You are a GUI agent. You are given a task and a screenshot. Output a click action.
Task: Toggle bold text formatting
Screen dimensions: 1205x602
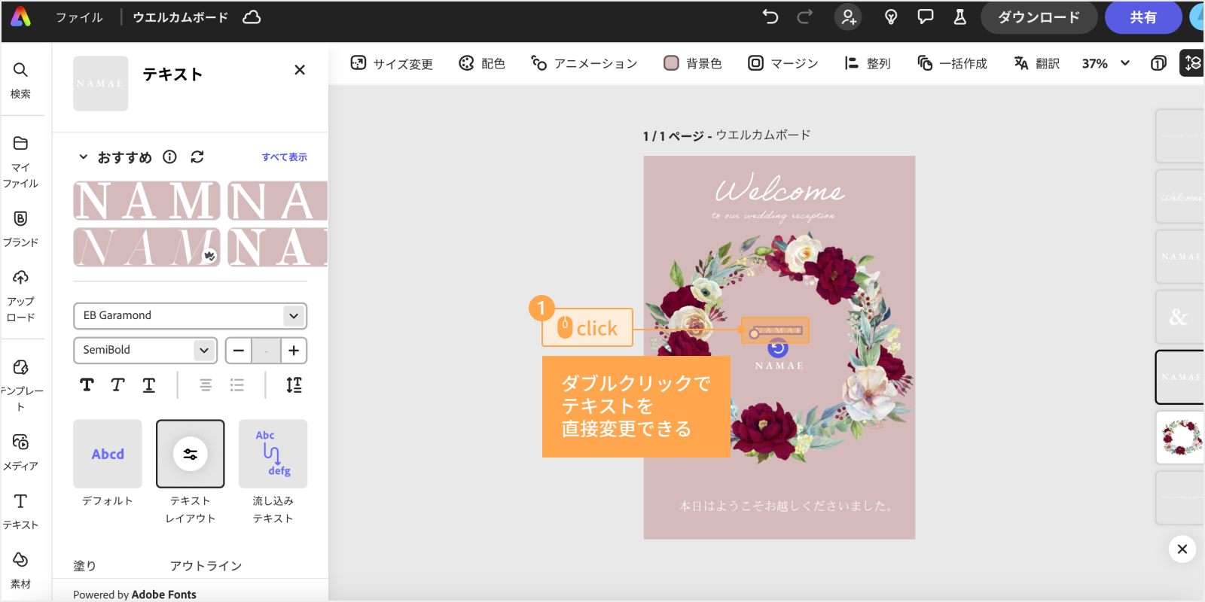coord(87,385)
